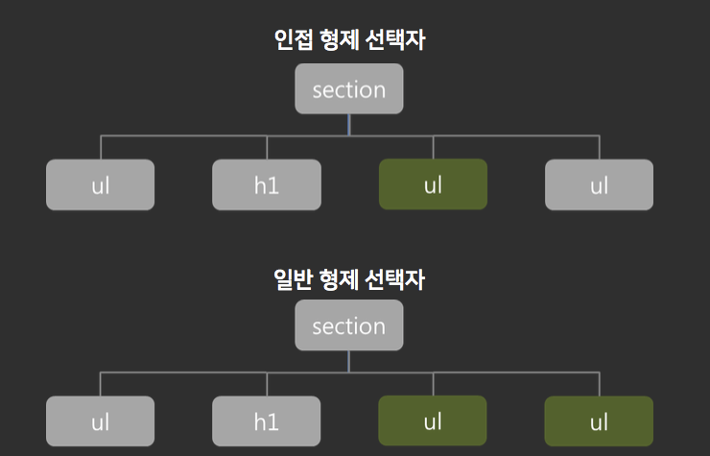The width and height of the screenshot is (710, 456).
Task: Click the vertical connector below lower section node
Action: 349,361
